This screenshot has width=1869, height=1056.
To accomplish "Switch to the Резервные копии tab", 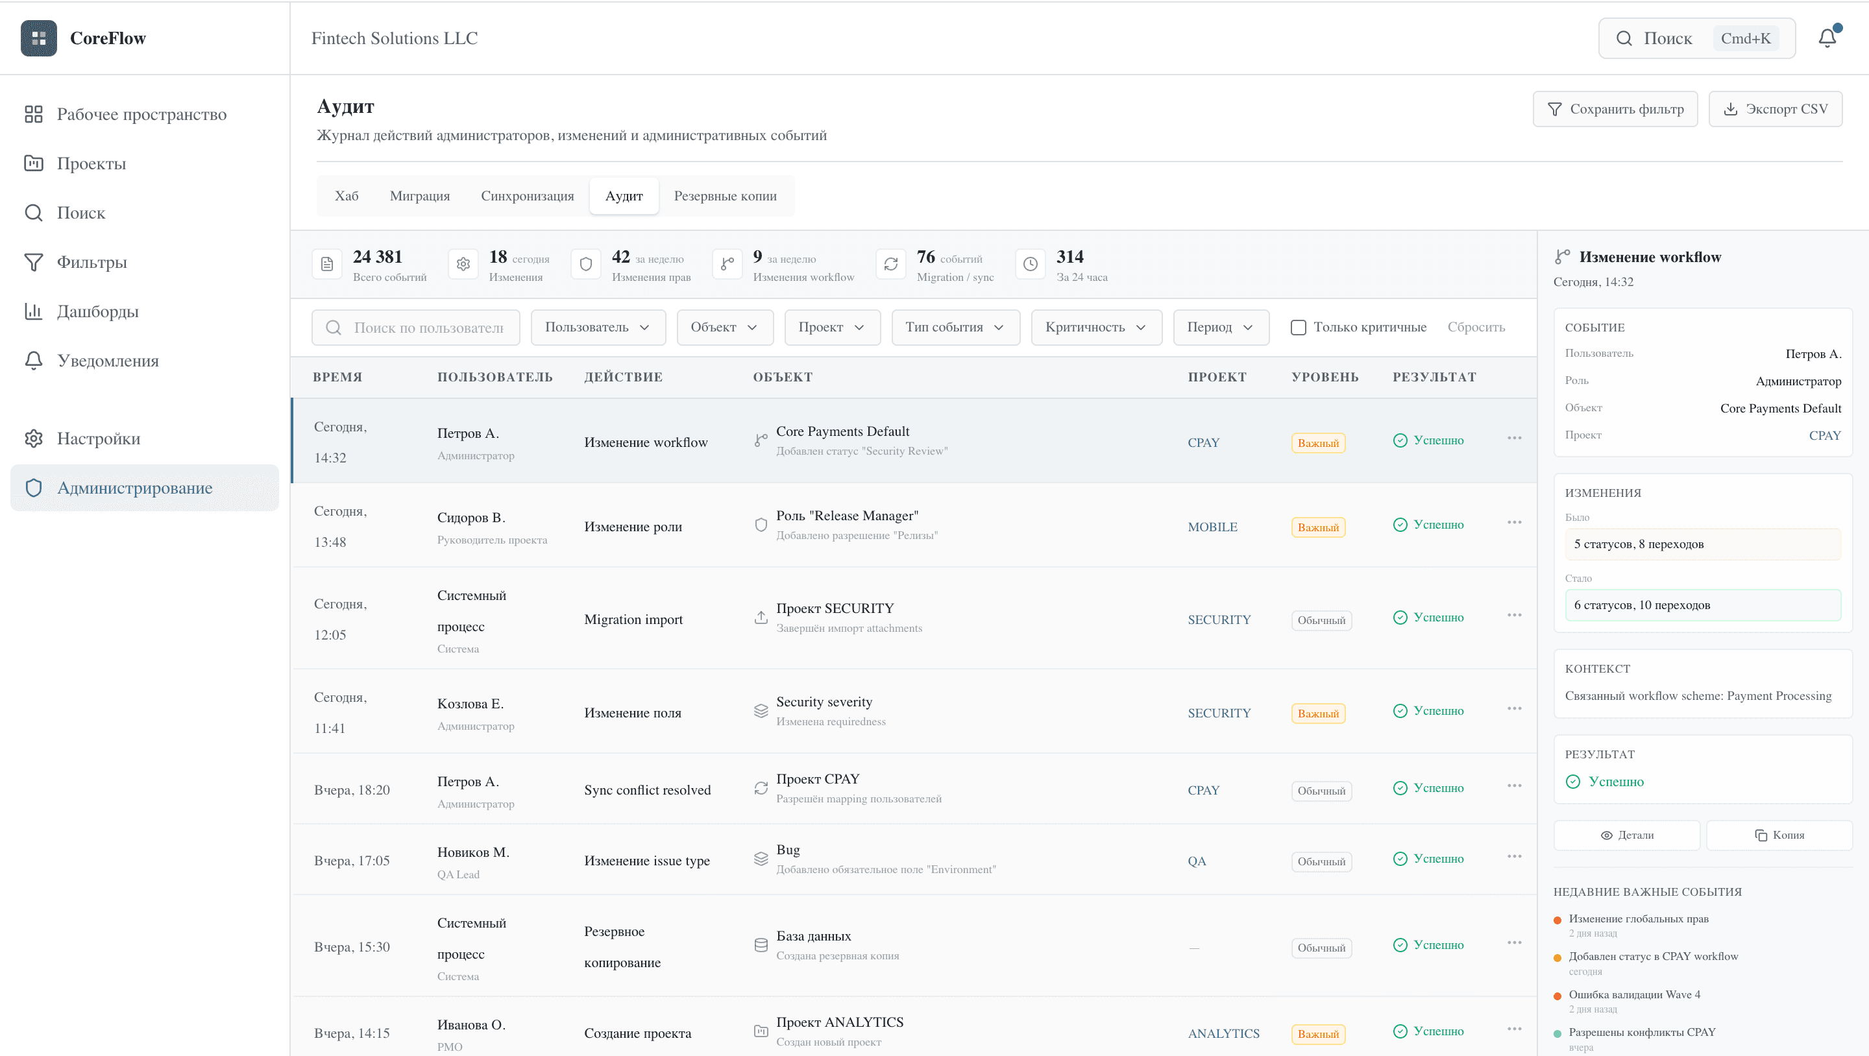I will [726, 195].
